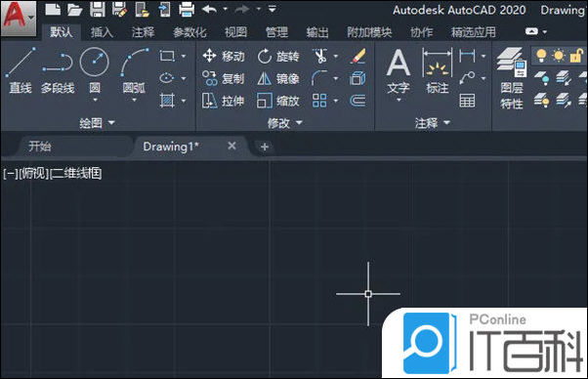Select the fillet corner tool
The width and height of the screenshot is (588, 379).
(319, 78)
